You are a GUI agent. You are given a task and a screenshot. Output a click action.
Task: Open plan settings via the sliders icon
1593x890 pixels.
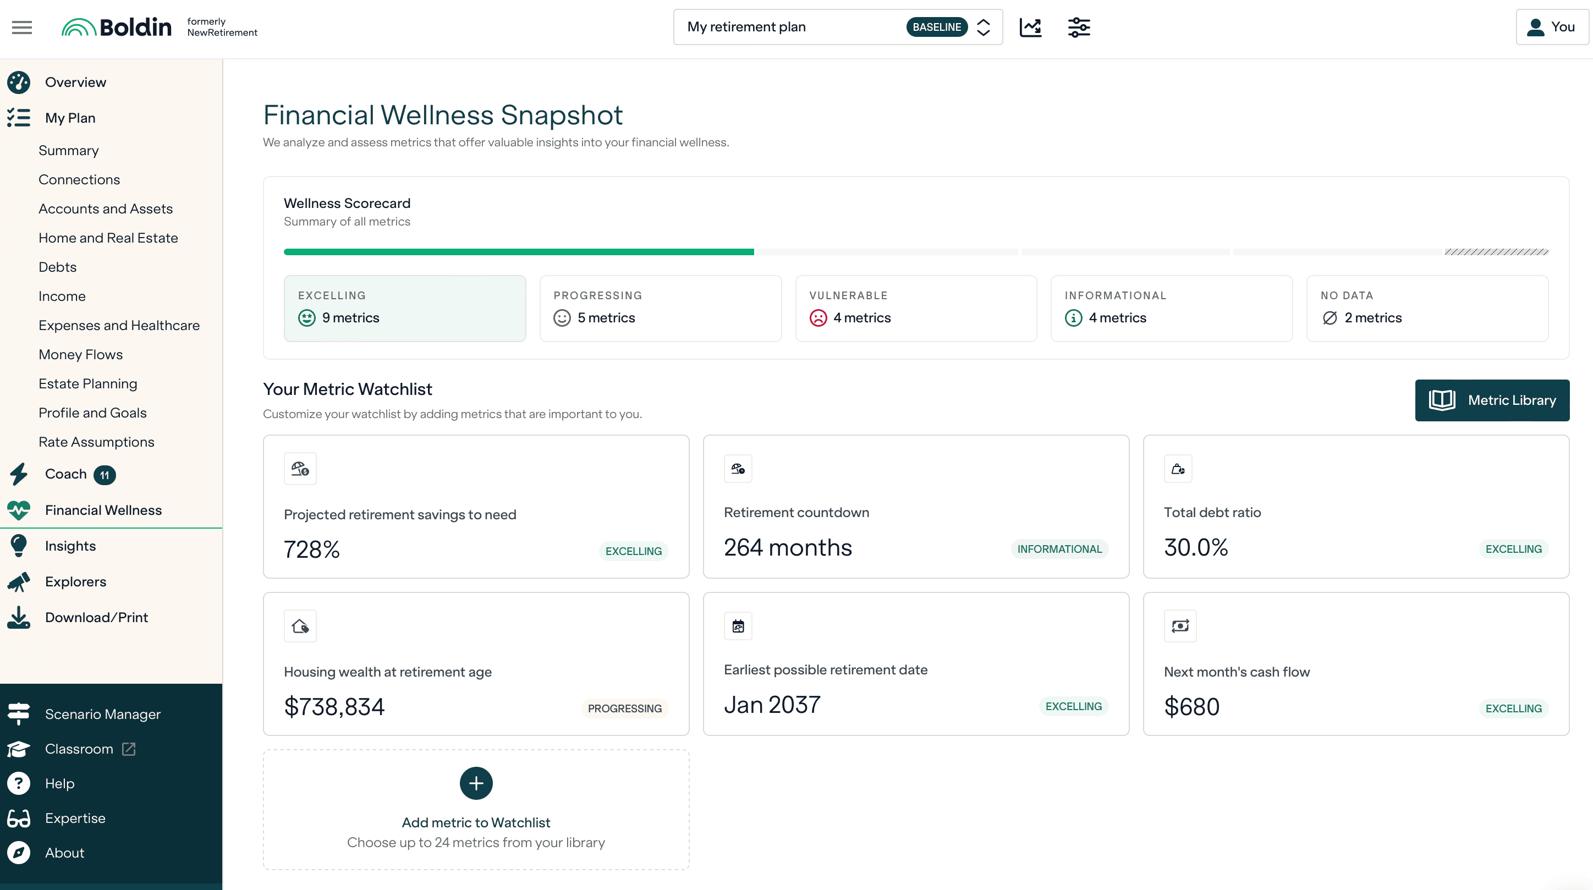(x=1079, y=27)
